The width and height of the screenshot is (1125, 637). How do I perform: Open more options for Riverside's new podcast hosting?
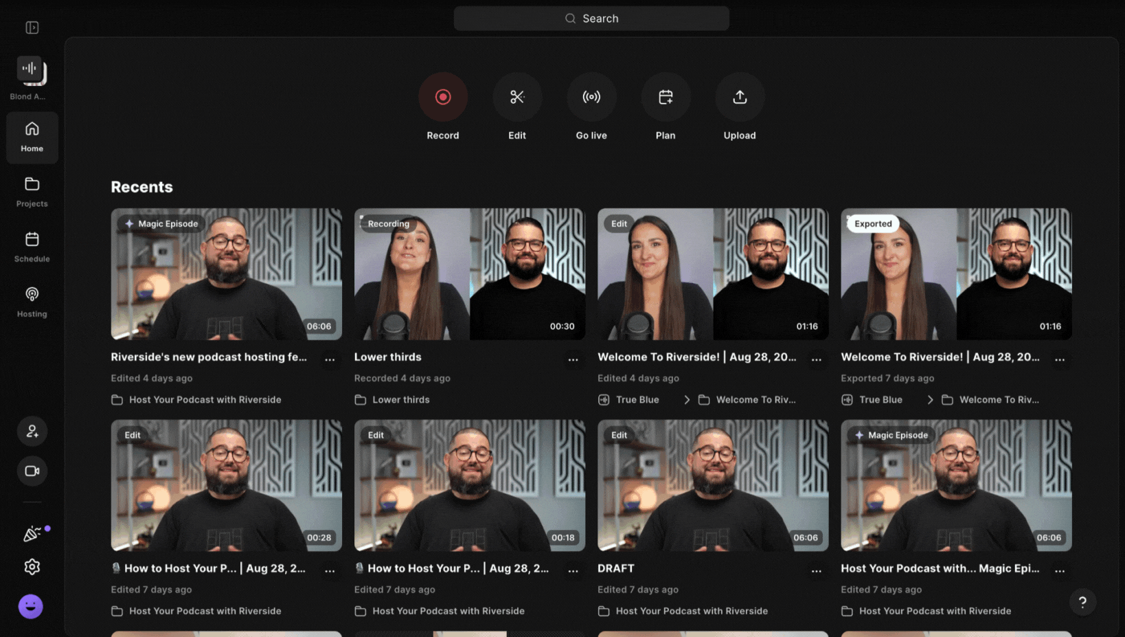coord(330,359)
